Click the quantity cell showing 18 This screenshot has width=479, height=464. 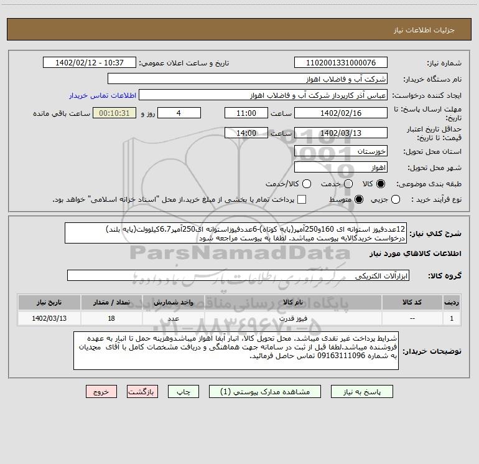[111, 318]
